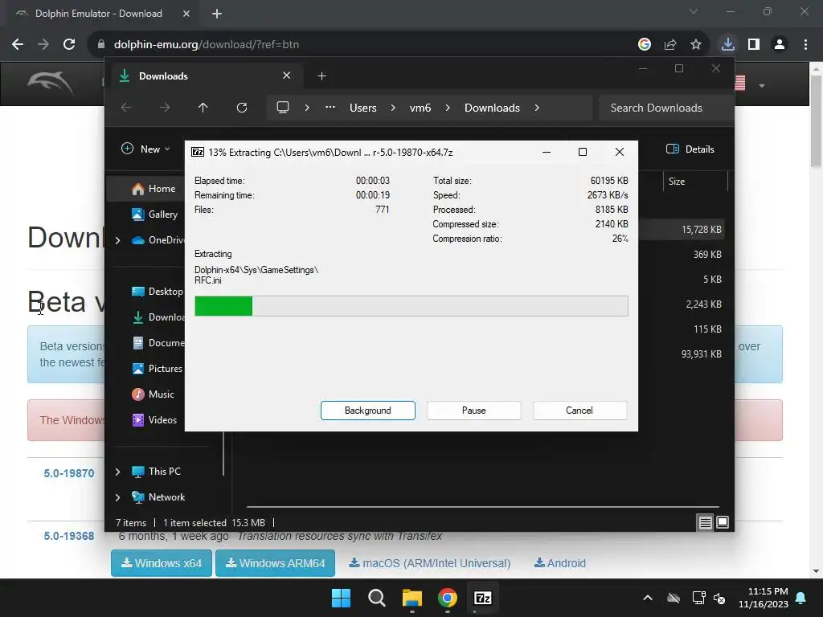Share this page icon in Chrome

click(670, 44)
